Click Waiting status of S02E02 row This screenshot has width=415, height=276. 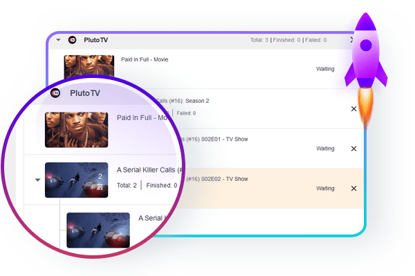[325, 188]
